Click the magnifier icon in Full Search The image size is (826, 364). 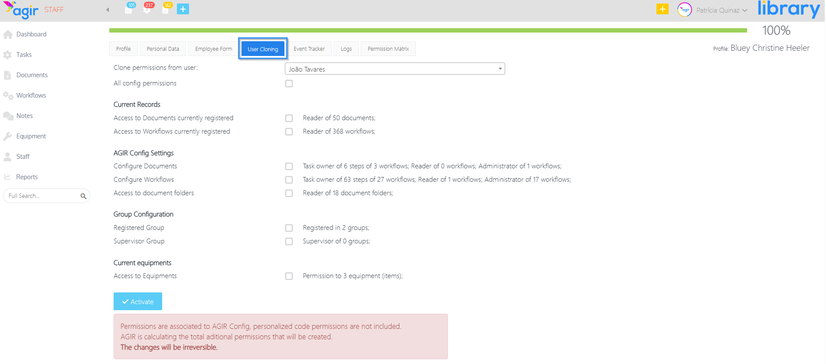point(83,197)
